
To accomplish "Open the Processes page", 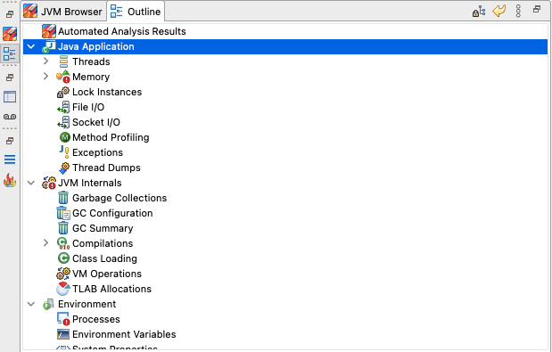I will pyautogui.click(x=96, y=319).
